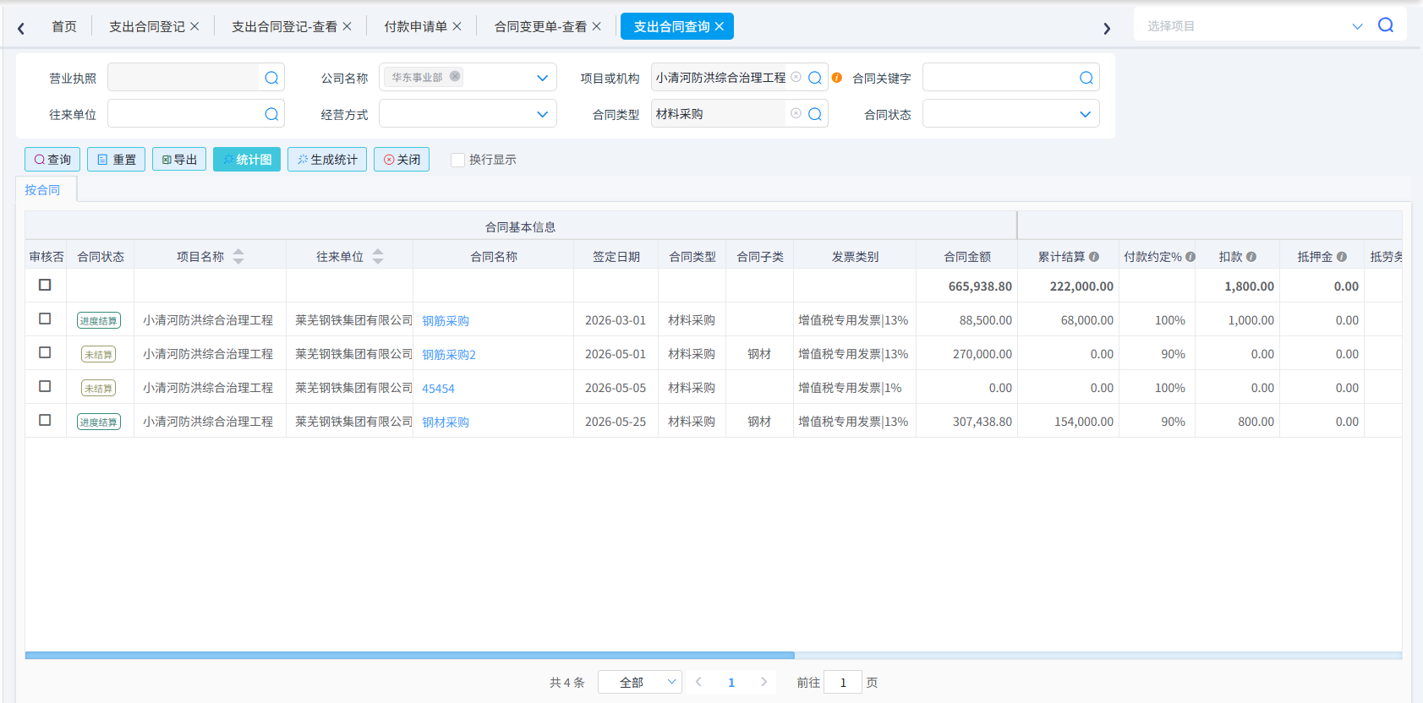The width and height of the screenshot is (1423, 703).
Task: Click the 导出 button
Action: [x=179, y=160]
